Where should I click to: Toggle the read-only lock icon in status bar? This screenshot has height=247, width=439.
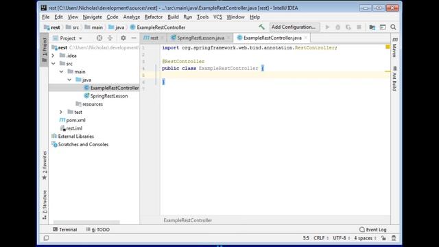[383, 238]
